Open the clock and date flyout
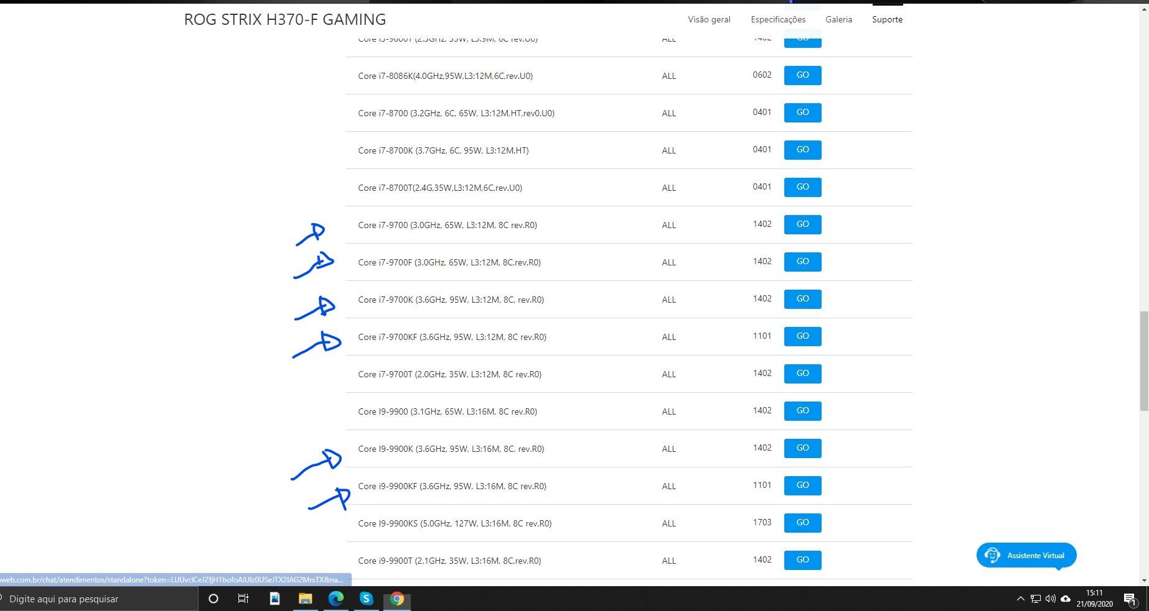 click(1094, 599)
